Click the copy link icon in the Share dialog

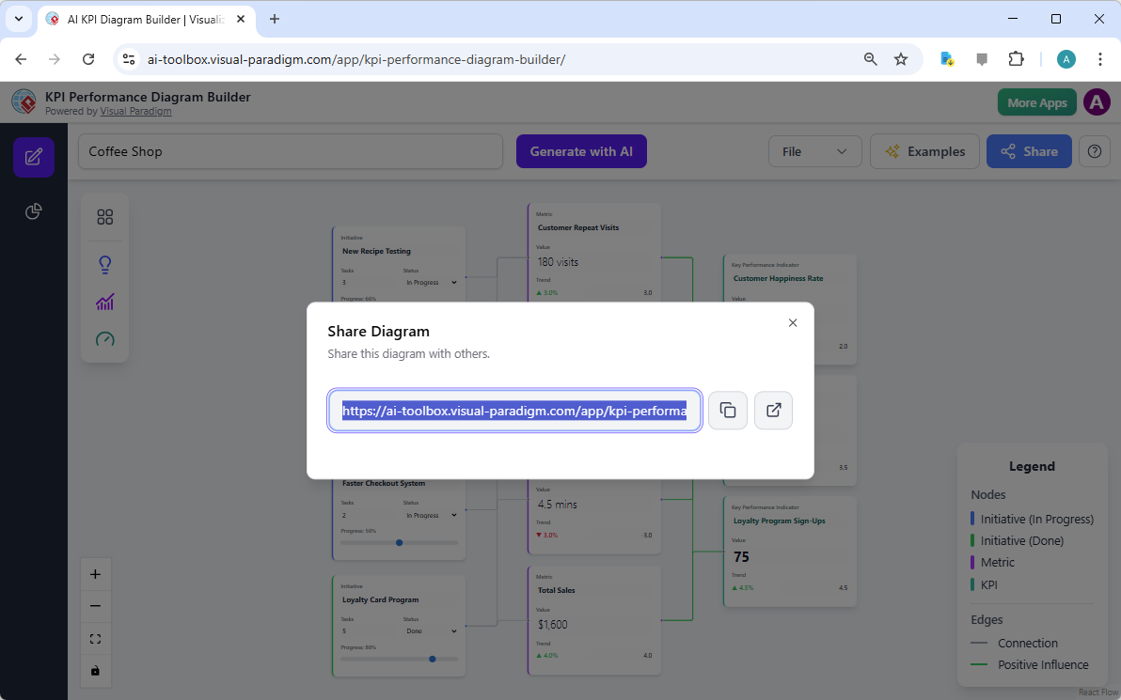pos(727,410)
